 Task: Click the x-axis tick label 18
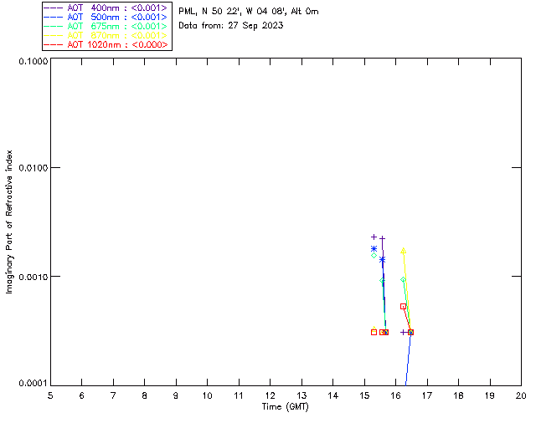(x=458, y=395)
